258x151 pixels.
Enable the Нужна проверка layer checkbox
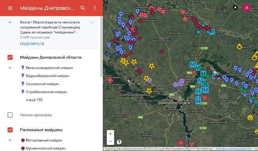coord(10,115)
